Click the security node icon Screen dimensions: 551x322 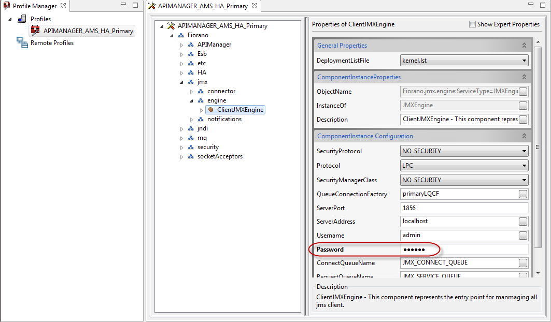pyautogui.click(x=191, y=147)
